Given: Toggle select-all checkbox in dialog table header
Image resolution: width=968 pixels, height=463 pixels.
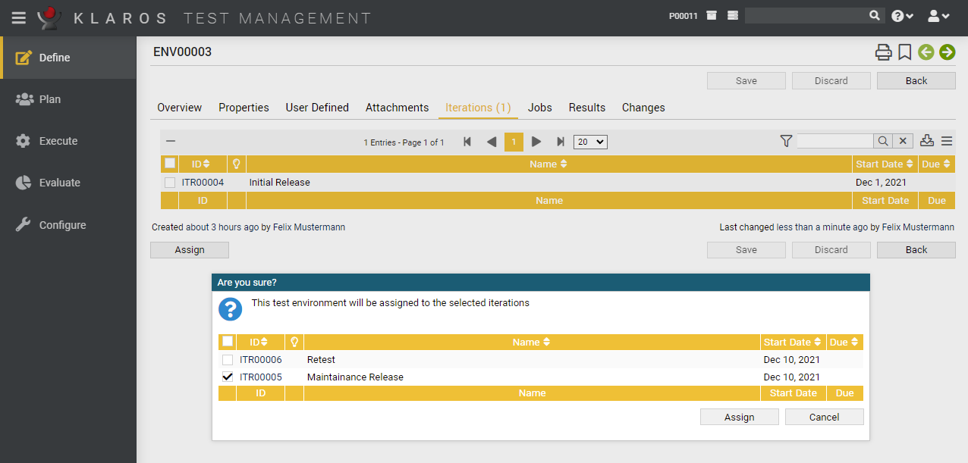Looking at the screenshot, I should (228, 342).
